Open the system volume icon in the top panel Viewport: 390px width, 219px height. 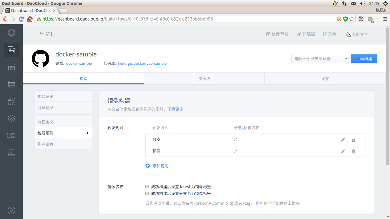pyautogui.click(x=363, y=3)
